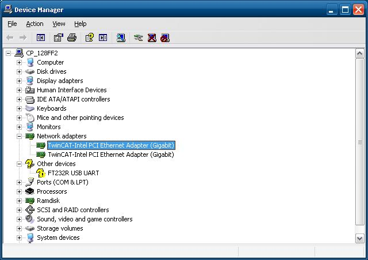Open the View menu
This screenshot has height=260, width=368.
point(59,24)
